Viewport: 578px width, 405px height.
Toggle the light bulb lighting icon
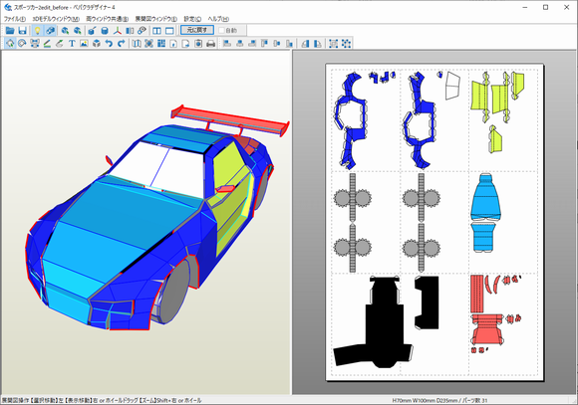pos(37,30)
